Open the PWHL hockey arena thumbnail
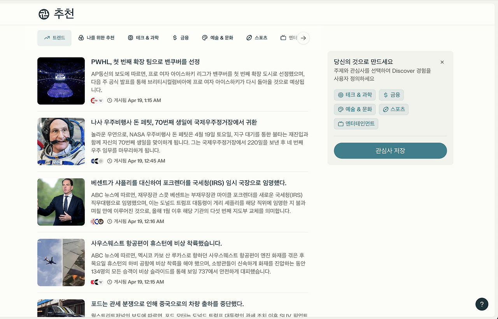The height and width of the screenshot is (319, 498). tap(61, 81)
